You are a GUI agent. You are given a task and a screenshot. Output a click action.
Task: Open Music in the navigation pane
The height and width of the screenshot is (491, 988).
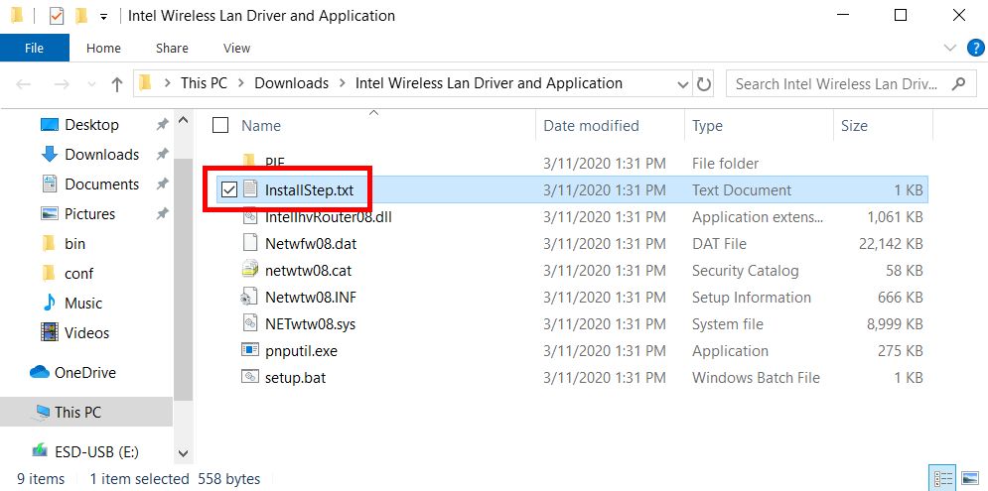pos(83,303)
